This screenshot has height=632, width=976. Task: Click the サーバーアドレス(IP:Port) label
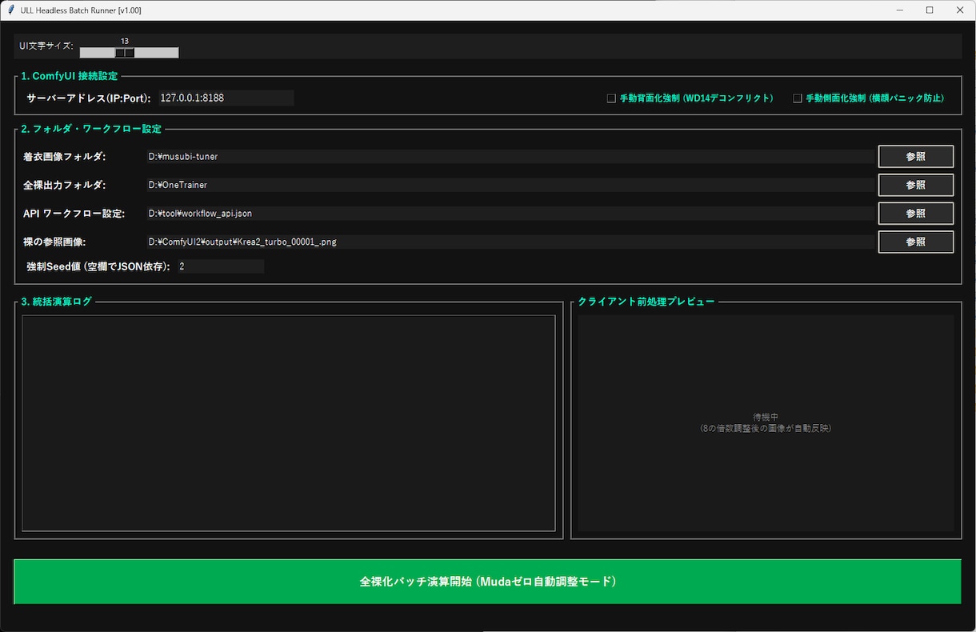(x=88, y=98)
